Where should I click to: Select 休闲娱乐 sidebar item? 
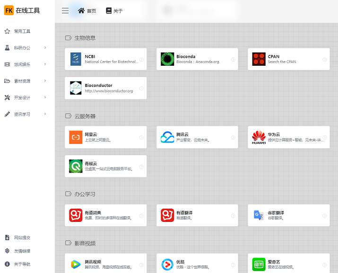(x=22, y=64)
